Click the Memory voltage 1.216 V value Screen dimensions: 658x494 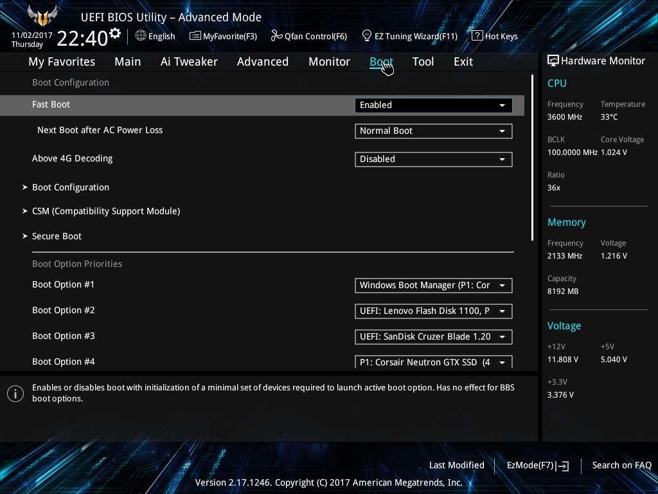tap(614, 256)
